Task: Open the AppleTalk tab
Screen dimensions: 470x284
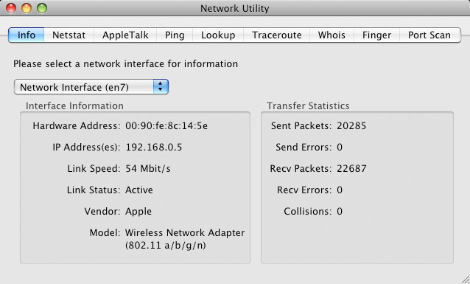Action: pos(125,35)
